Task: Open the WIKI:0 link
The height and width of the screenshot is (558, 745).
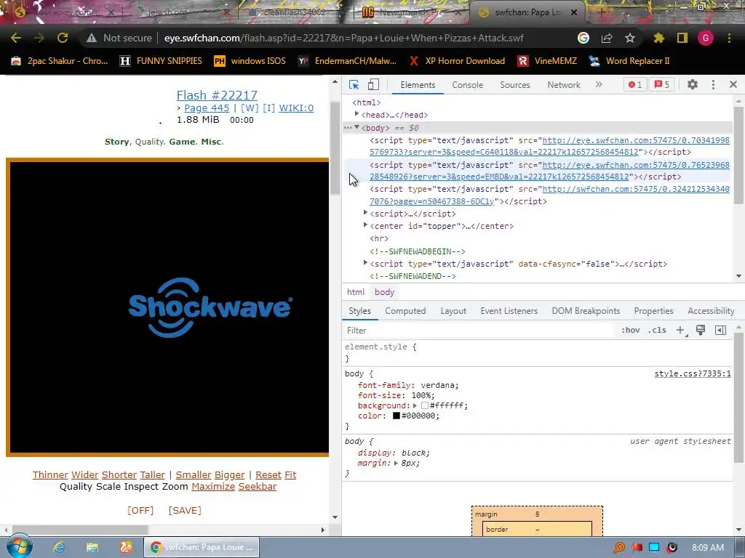Action: coord(296,108)
